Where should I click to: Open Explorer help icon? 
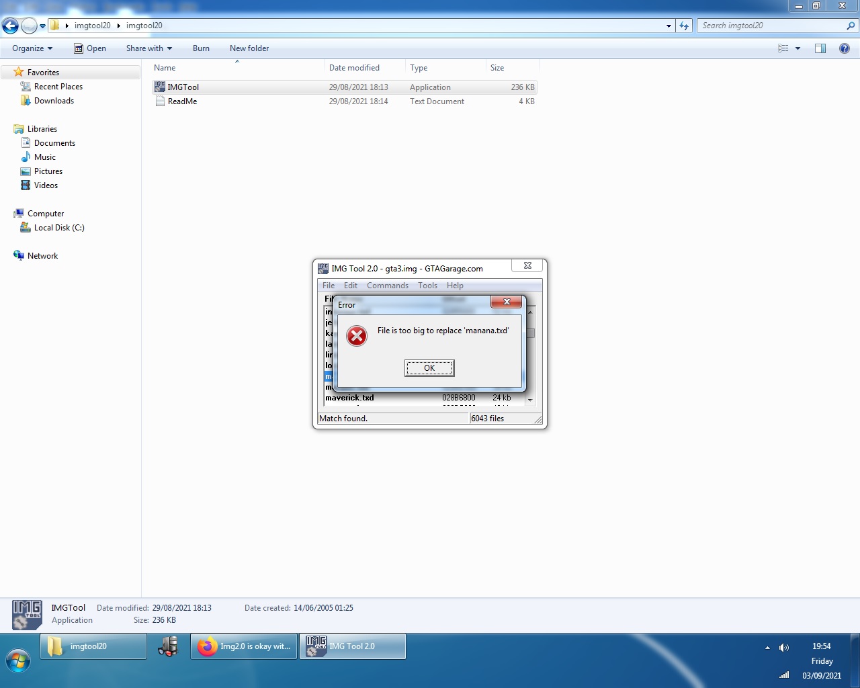click(845, 48)
